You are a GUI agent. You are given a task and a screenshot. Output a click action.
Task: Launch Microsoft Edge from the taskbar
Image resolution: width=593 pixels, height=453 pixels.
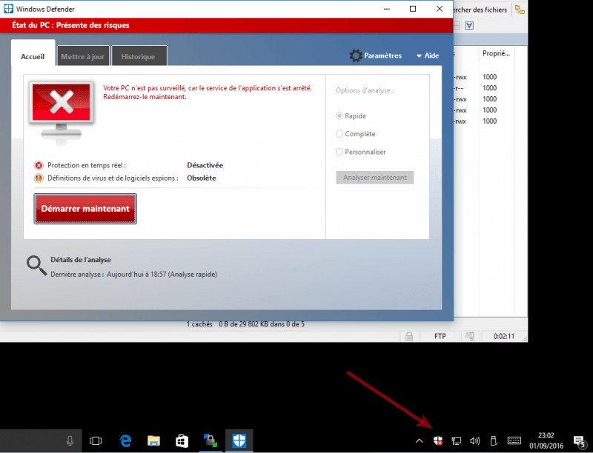click(x=125, y=440)
